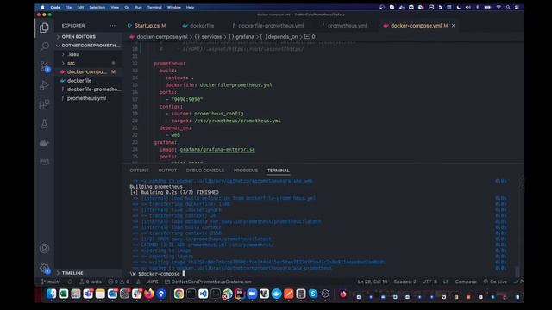Open Google Chrome in the Dock
The height and width of the screenshot is (310, 552).
pyautogui.click(x=179, y=294)
